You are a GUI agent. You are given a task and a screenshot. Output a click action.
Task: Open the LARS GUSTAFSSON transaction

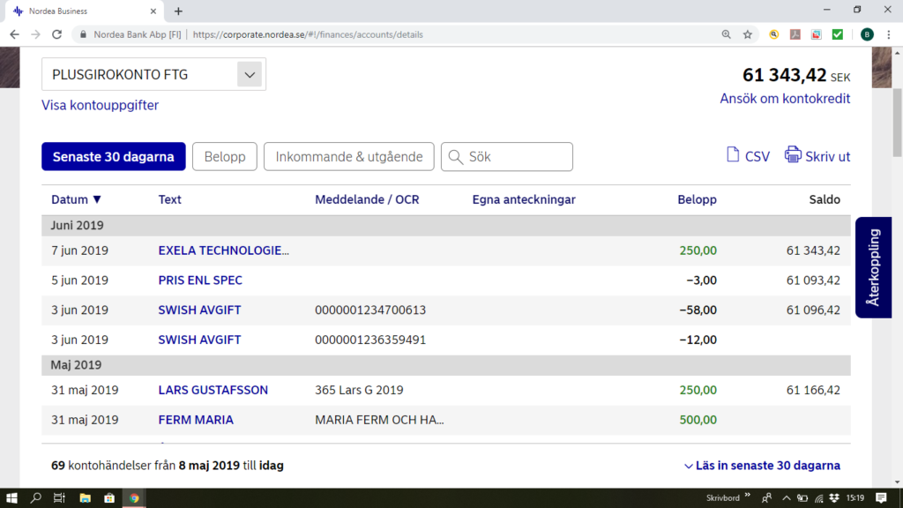tap(213, 390)
